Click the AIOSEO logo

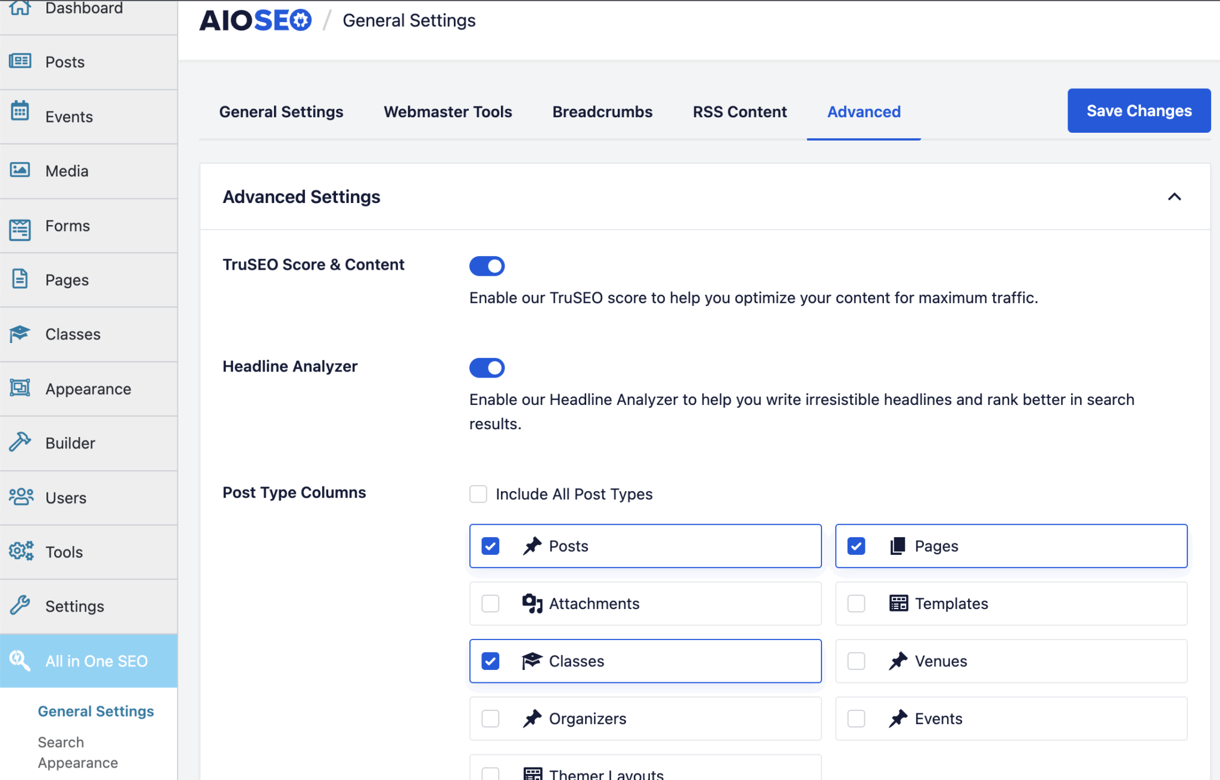256,21
